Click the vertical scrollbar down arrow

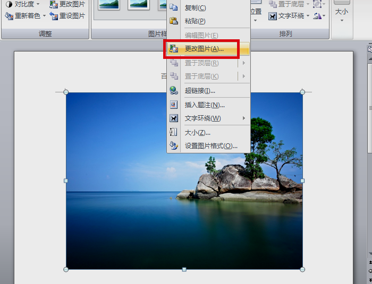[x=370, y=254]
